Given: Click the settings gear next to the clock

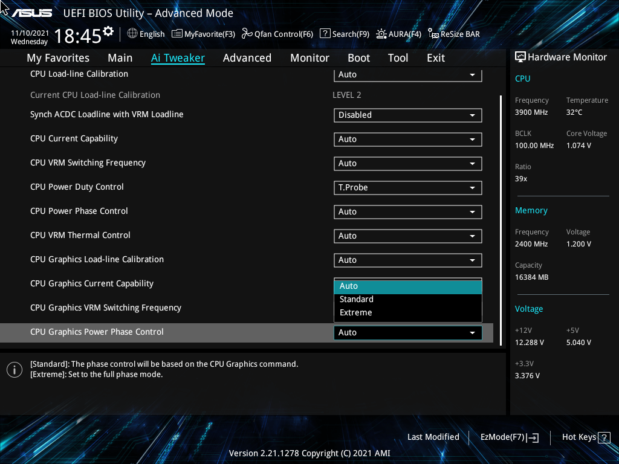Looking at the screenshot, I should (108, 31).
